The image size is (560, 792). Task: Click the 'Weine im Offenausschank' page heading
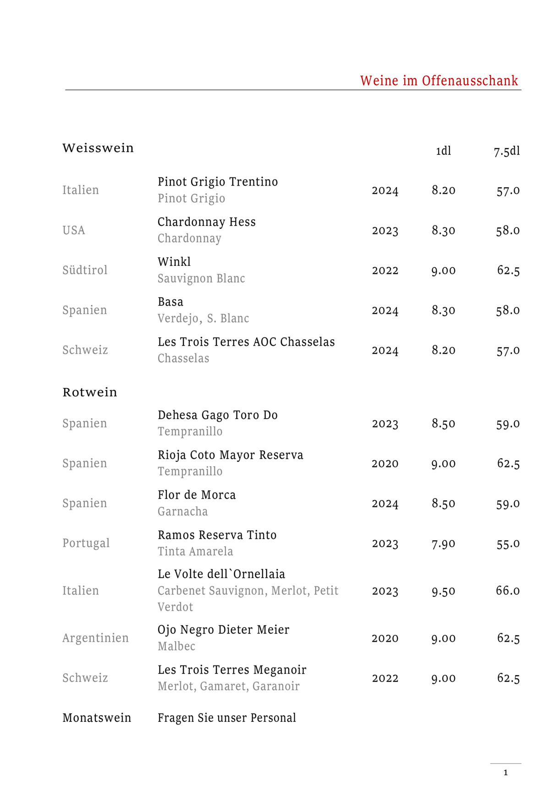[439, 81]
